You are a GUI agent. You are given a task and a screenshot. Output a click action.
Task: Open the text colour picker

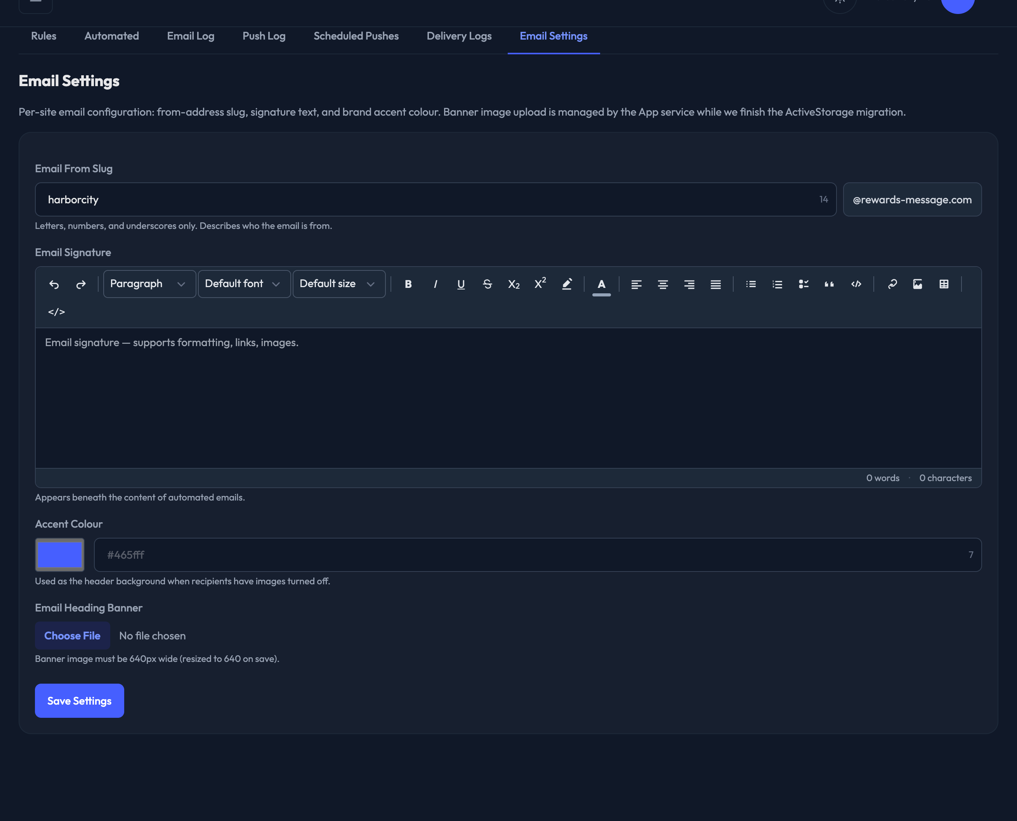pos(602,284)
